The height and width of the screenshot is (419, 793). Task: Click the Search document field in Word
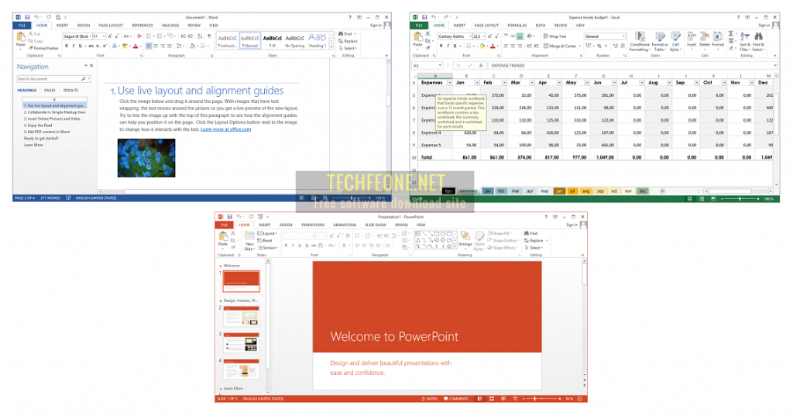53,79
